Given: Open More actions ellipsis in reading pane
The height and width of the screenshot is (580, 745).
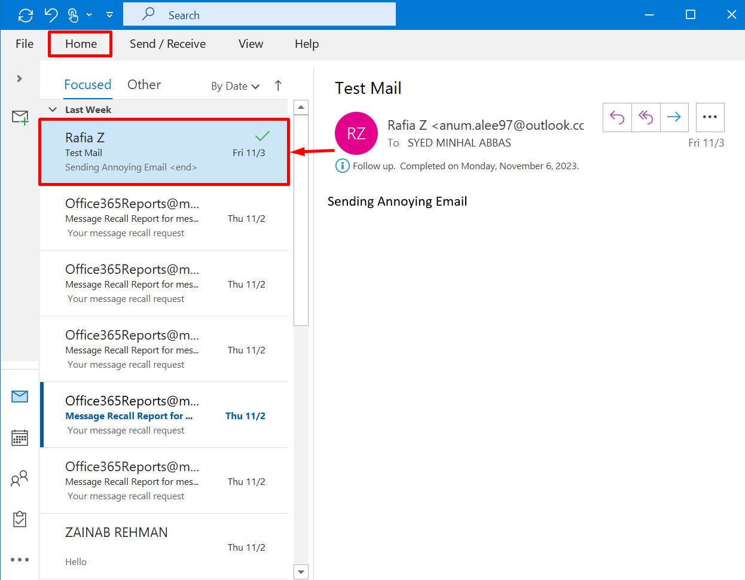Looking at the screenshot, I should click(710, 117).
